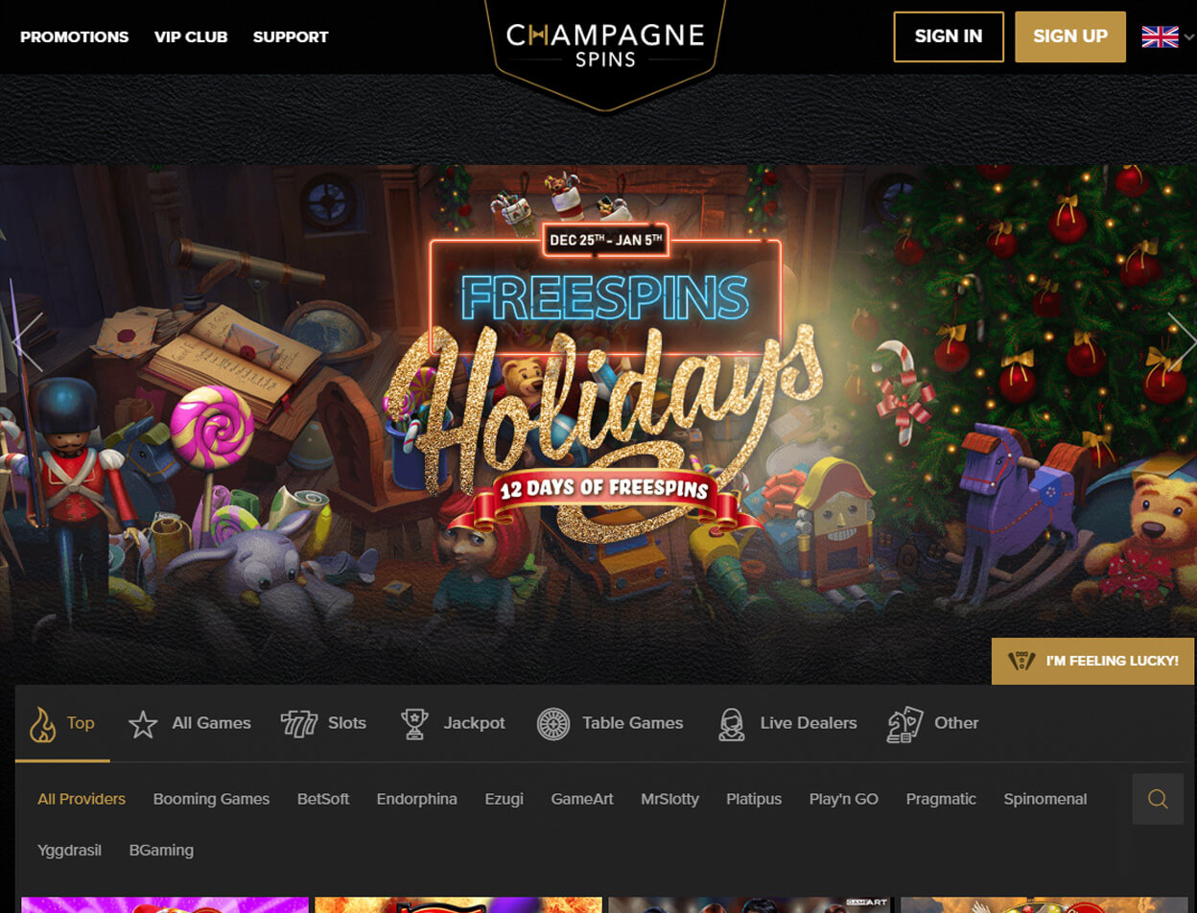This screenshot has height=913, width=1197.
Task: Go to previous banner slide arrow
Action: (x=27, y=340)
